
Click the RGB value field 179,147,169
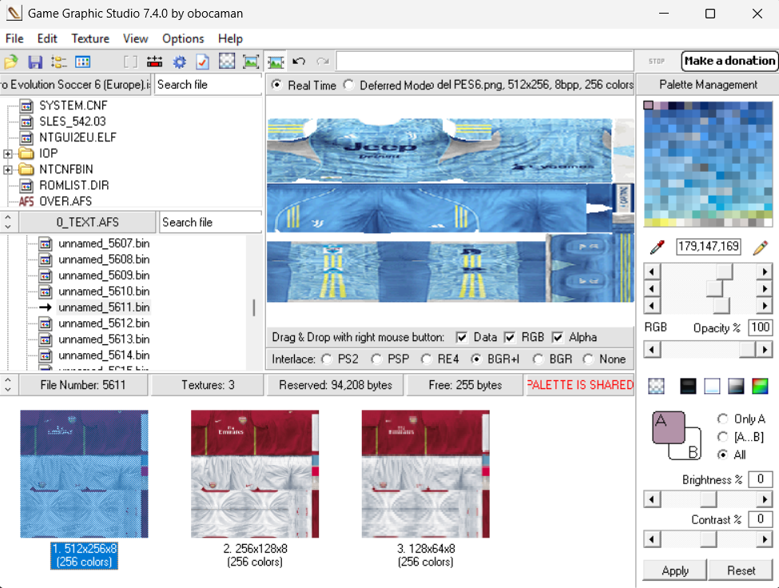709,246
